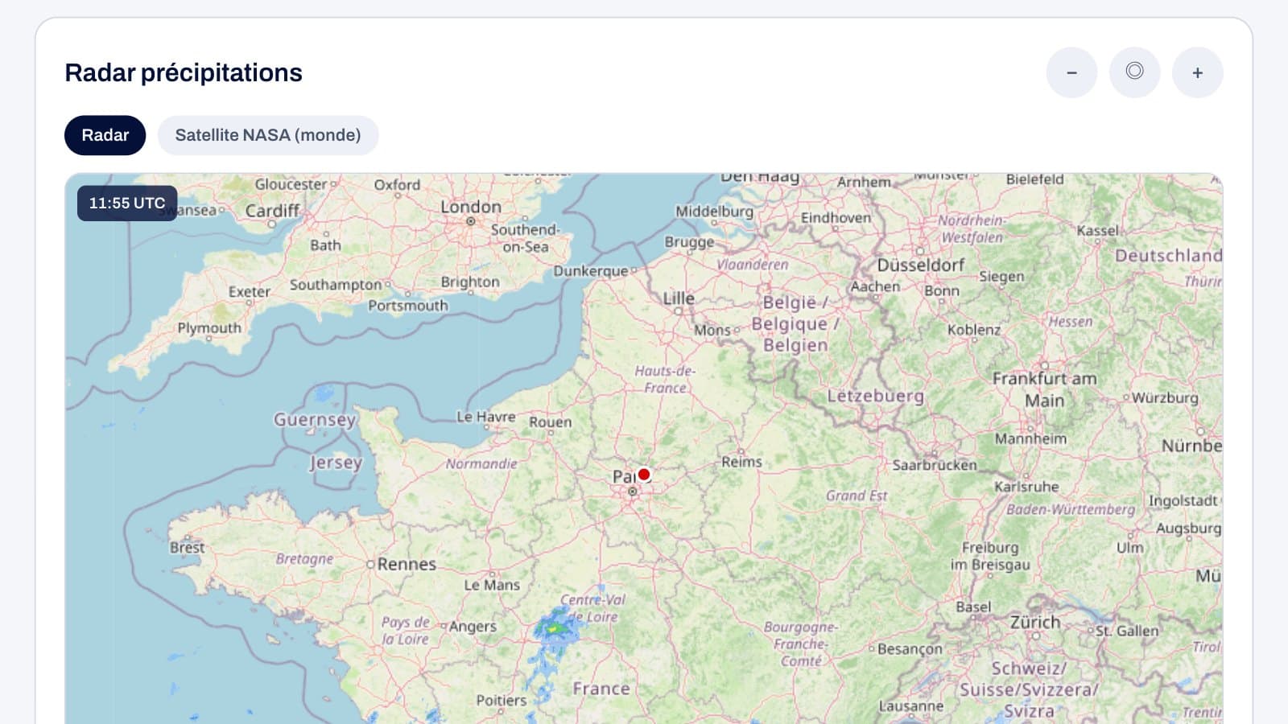Image resolution: width=1288 pixels, height=724 pixels.
Task: Click the Lille city label
Action: (679, 298)
